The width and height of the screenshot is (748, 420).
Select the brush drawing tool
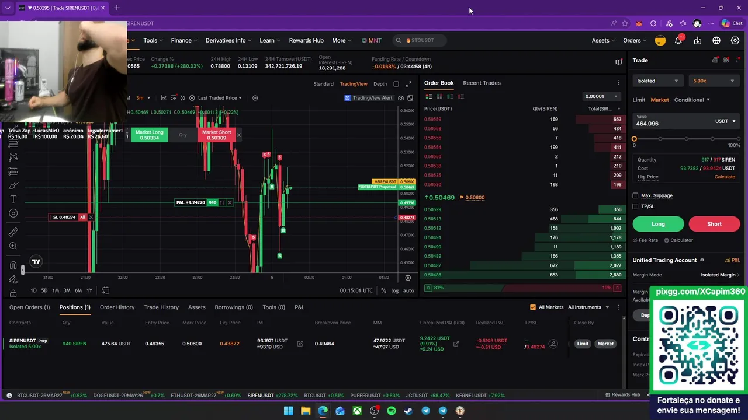click(13, 185)
